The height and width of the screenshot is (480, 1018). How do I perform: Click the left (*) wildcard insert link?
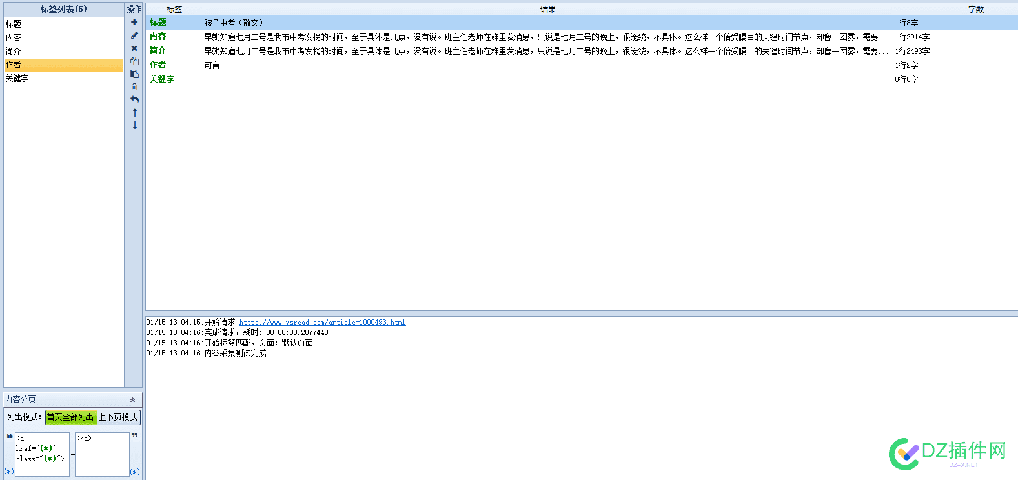pos(9,472)
